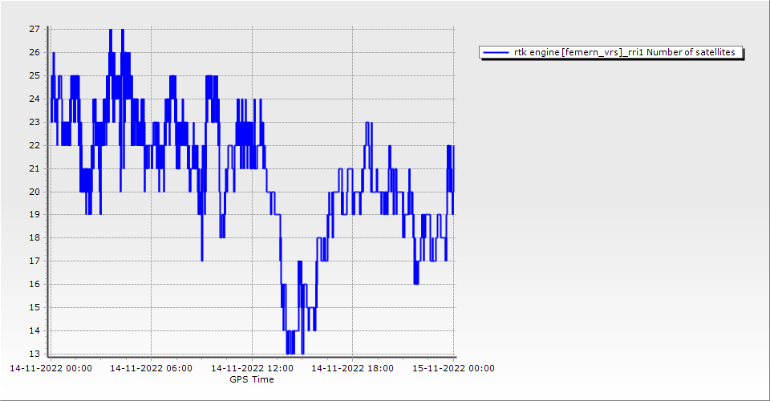
Task: Click the y-axis tick label 22
Action: pyautogui.click(x=34, y=145)
